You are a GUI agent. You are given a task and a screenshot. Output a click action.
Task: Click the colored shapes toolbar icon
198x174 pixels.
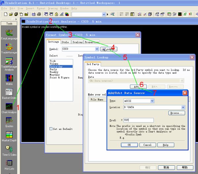[67, 14]
